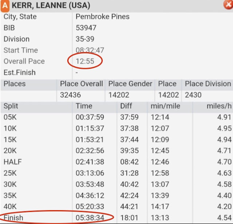
Task: Close the runner details popup
Action: click(x=228, y=5)
